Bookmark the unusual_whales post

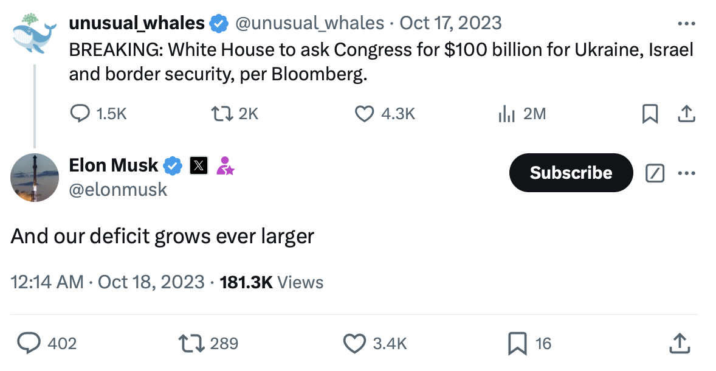[x=650, y=114]
